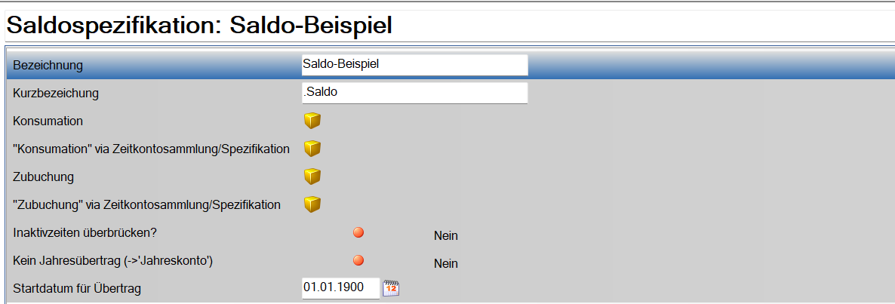Click cube icon for "Konsumation" via Zeitkontosammlung/Spezifikation
This screenshot has width=895, height=304.
coord(312,149)
